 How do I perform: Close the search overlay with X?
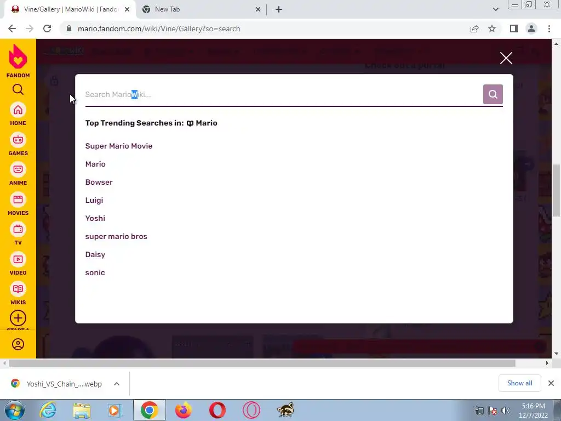[x=506, y=58]
